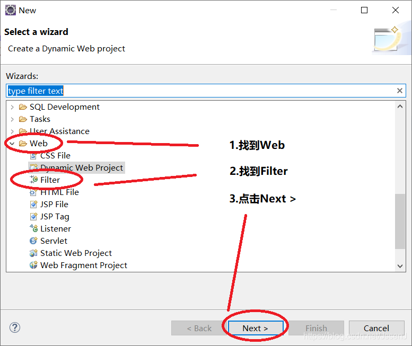Select User Assistance in wizard tree
This screenshot has height=346, width=412.
tap(59, 131)
